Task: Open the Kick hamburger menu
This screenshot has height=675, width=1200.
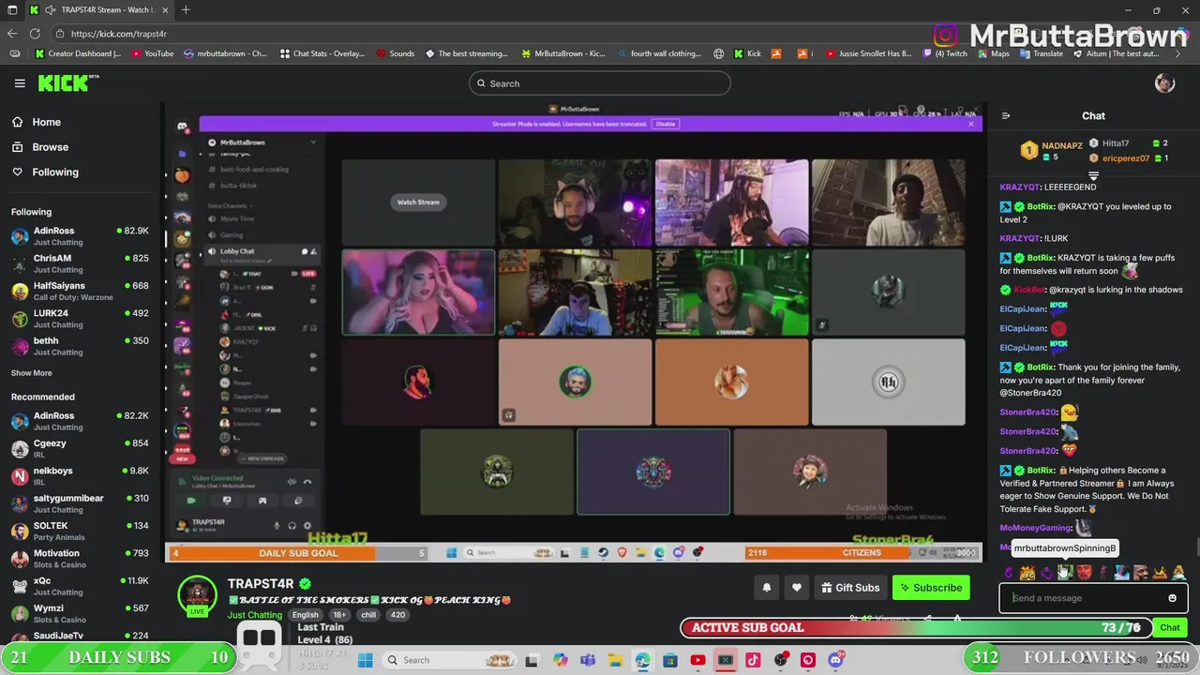Action: [20, 83]
